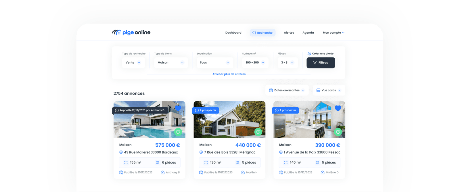The height and width of the screenshot is (192, 460).
Task: Click the bell icon beside Créer une alerte
Action: coord(309,54)
